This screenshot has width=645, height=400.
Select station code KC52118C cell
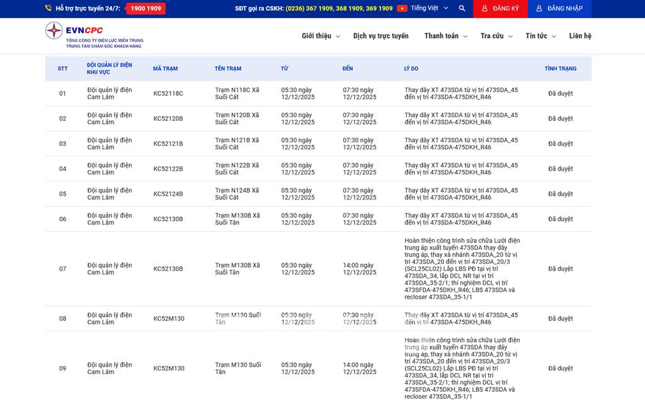click(x=168, y=94)
